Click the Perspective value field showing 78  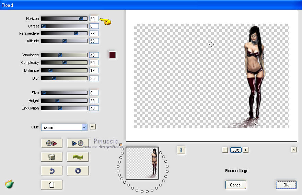94,33
